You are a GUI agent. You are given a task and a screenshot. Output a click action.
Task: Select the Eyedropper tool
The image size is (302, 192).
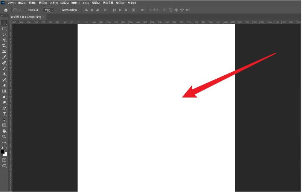tap(4, 57)
